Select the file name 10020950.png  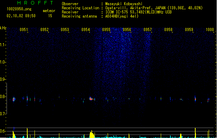19,9
